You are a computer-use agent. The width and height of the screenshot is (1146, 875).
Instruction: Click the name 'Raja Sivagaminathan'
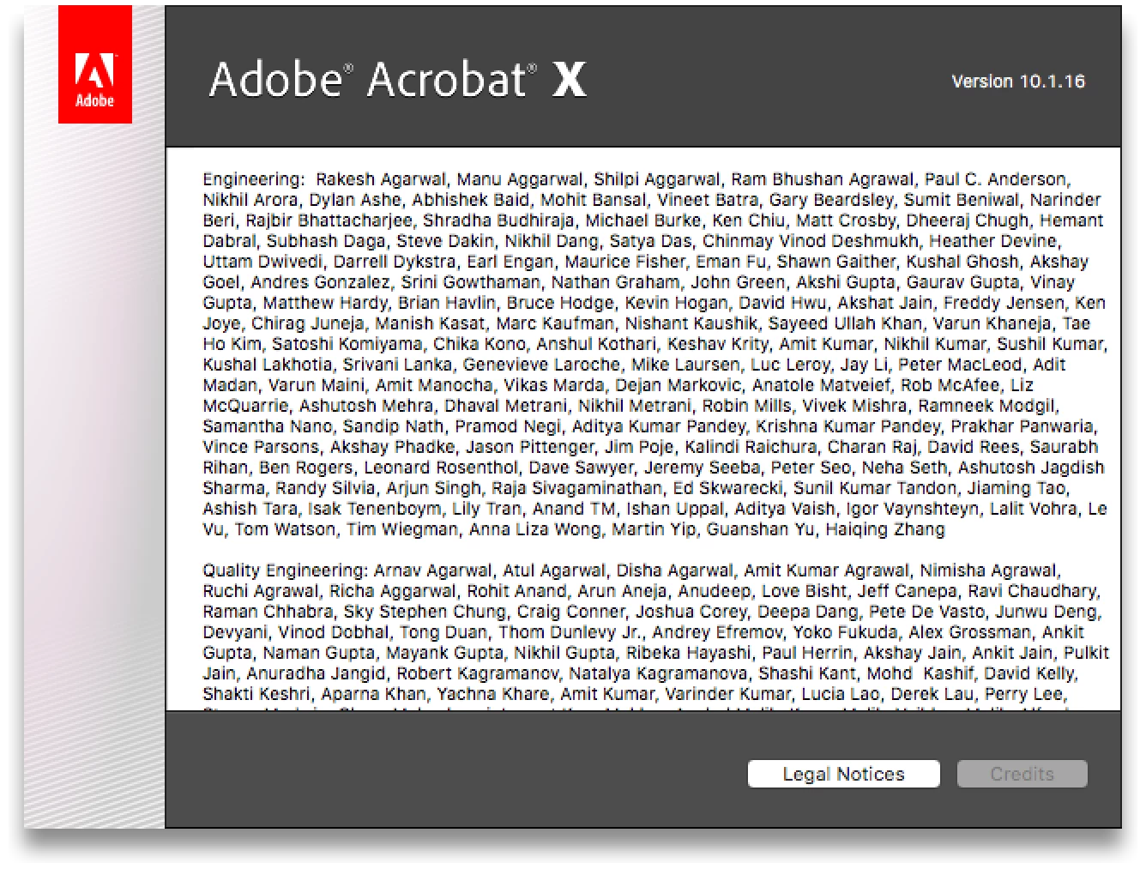576,488
